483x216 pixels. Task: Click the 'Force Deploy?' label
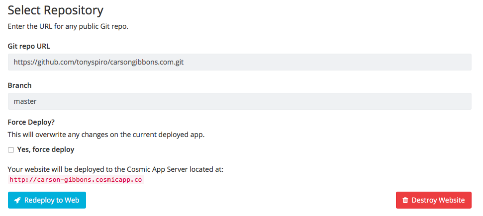tap(31, 122)
